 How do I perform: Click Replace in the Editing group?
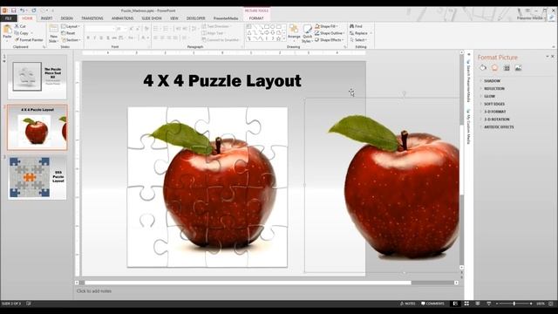pyautogui.click(x=358, y=33)
